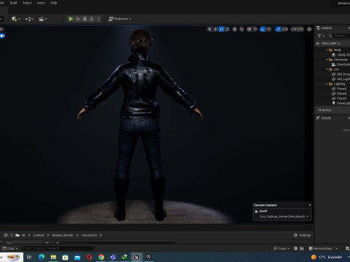Focus the Enter Console Command field
Screen dimensions: 350x262
[58, 248]
